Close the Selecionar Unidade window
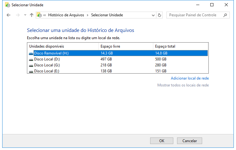 click(x=226, y=5)
